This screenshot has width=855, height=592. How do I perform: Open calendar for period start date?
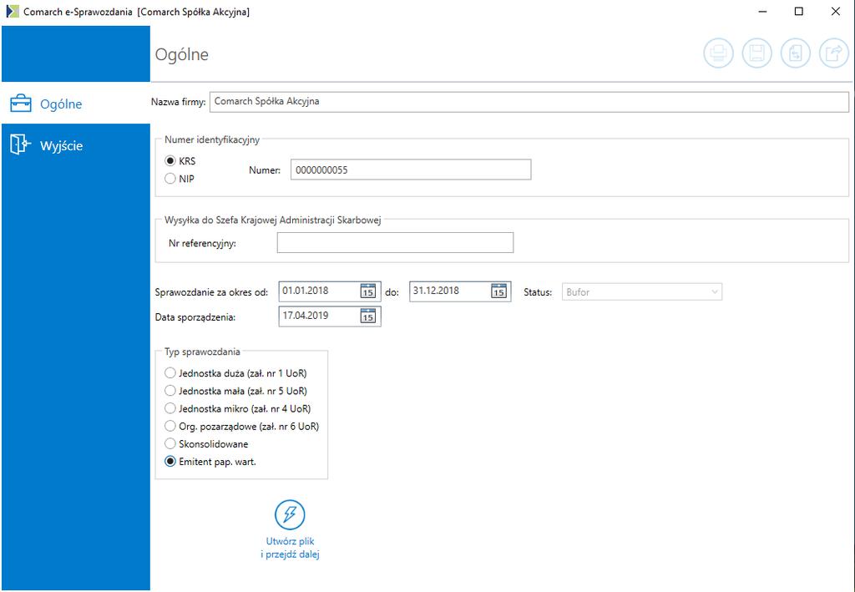coord(368,291)
